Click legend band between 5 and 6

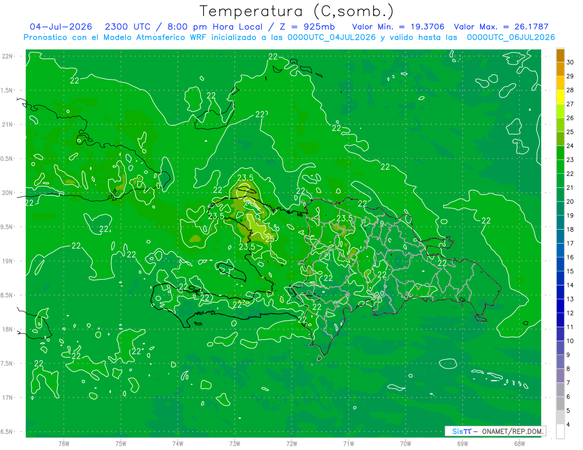[x=560, y=404]
